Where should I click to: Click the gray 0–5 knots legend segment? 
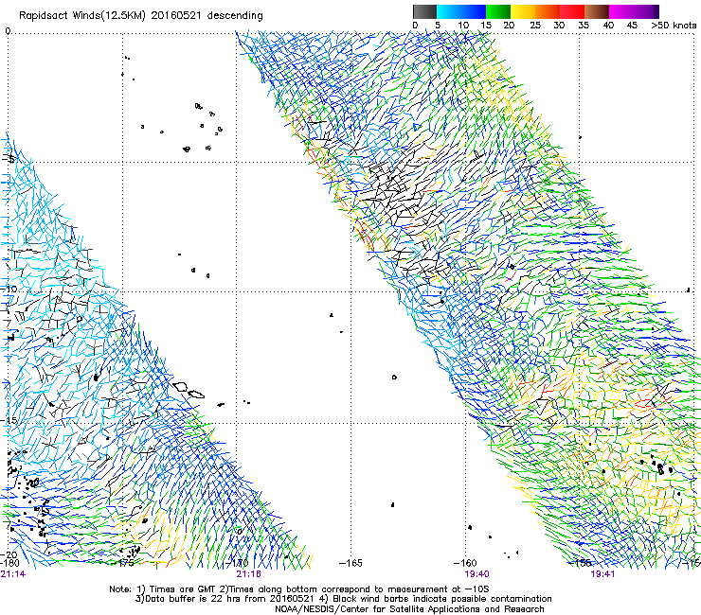(x=424, y=11)
